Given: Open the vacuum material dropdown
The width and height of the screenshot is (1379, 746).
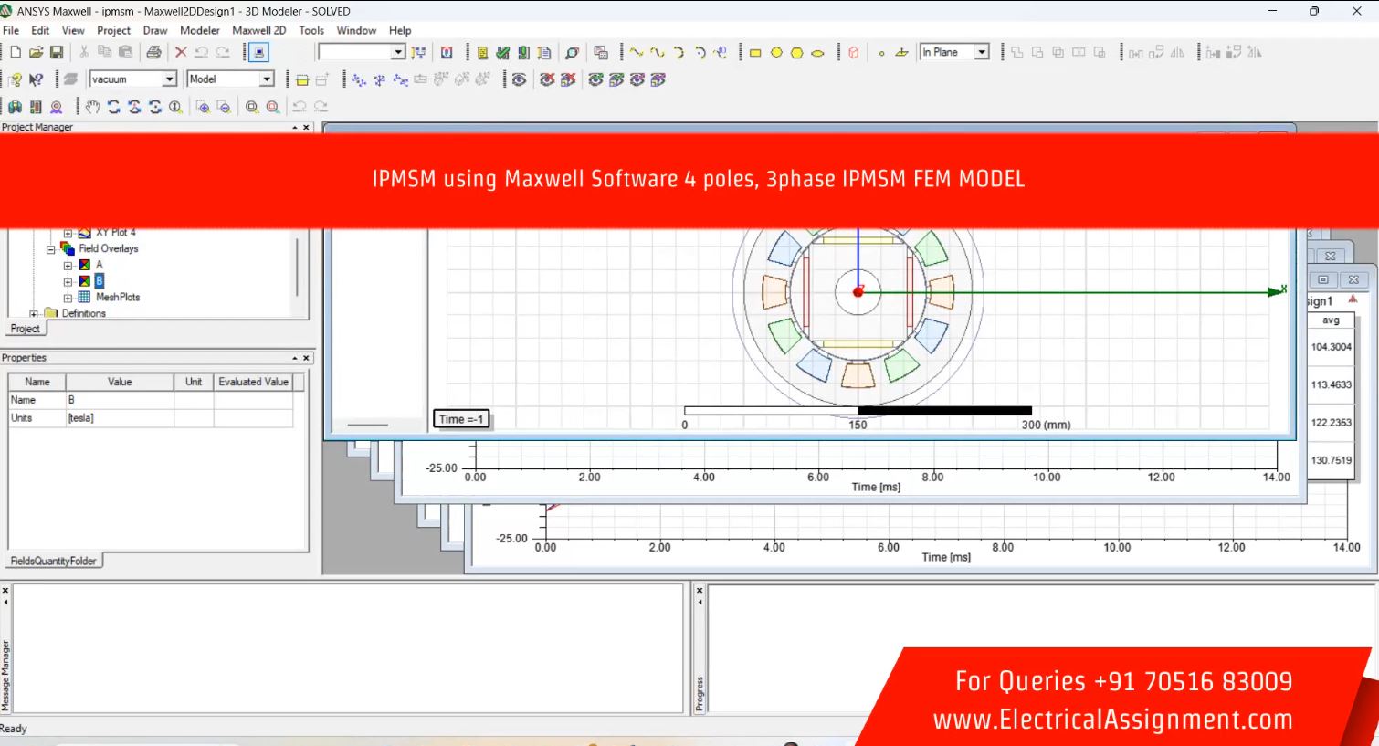Looking at the screenshot, I should [169, 79].
